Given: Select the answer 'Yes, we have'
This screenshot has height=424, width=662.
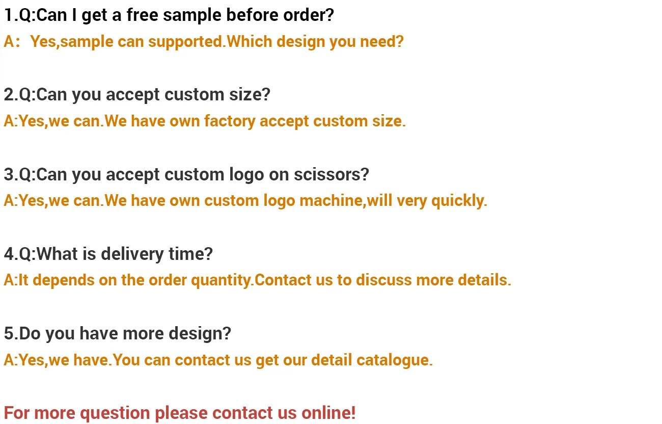Looking at the screenshot, I should click(x=57, y=360).
